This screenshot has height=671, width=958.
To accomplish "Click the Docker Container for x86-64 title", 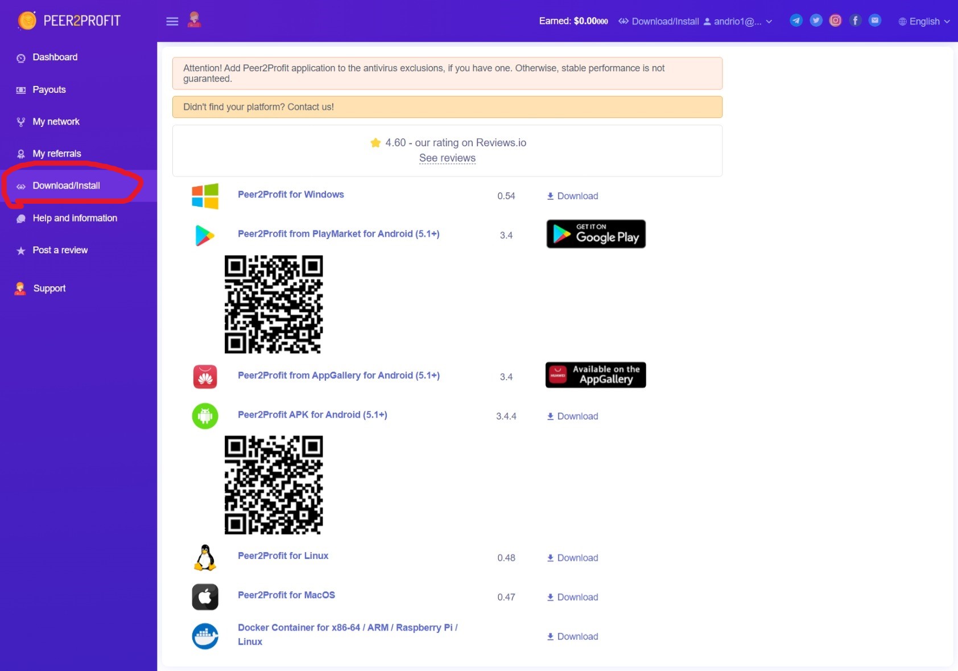I will [348, 635].
